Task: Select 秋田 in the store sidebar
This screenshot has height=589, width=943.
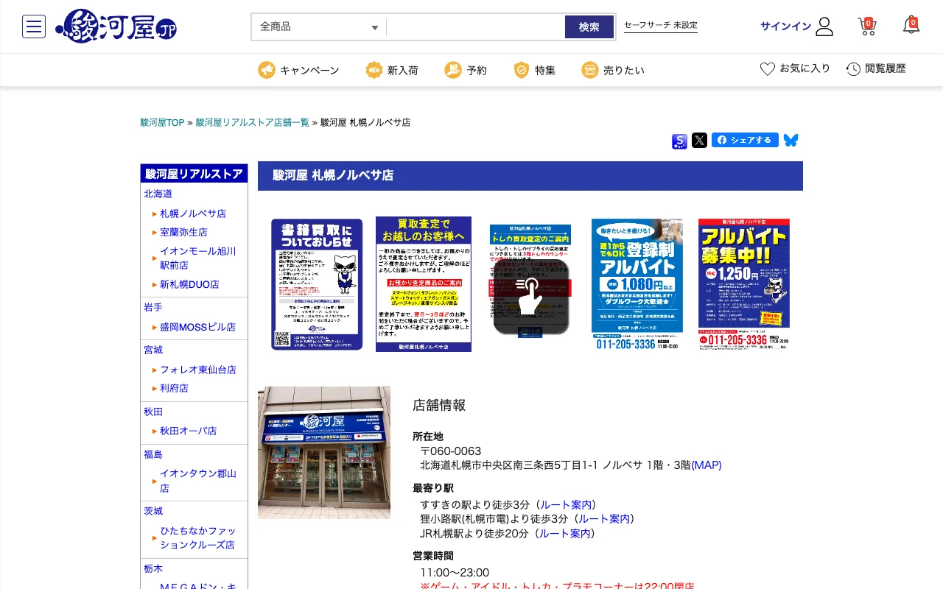Action: point(153,412)
